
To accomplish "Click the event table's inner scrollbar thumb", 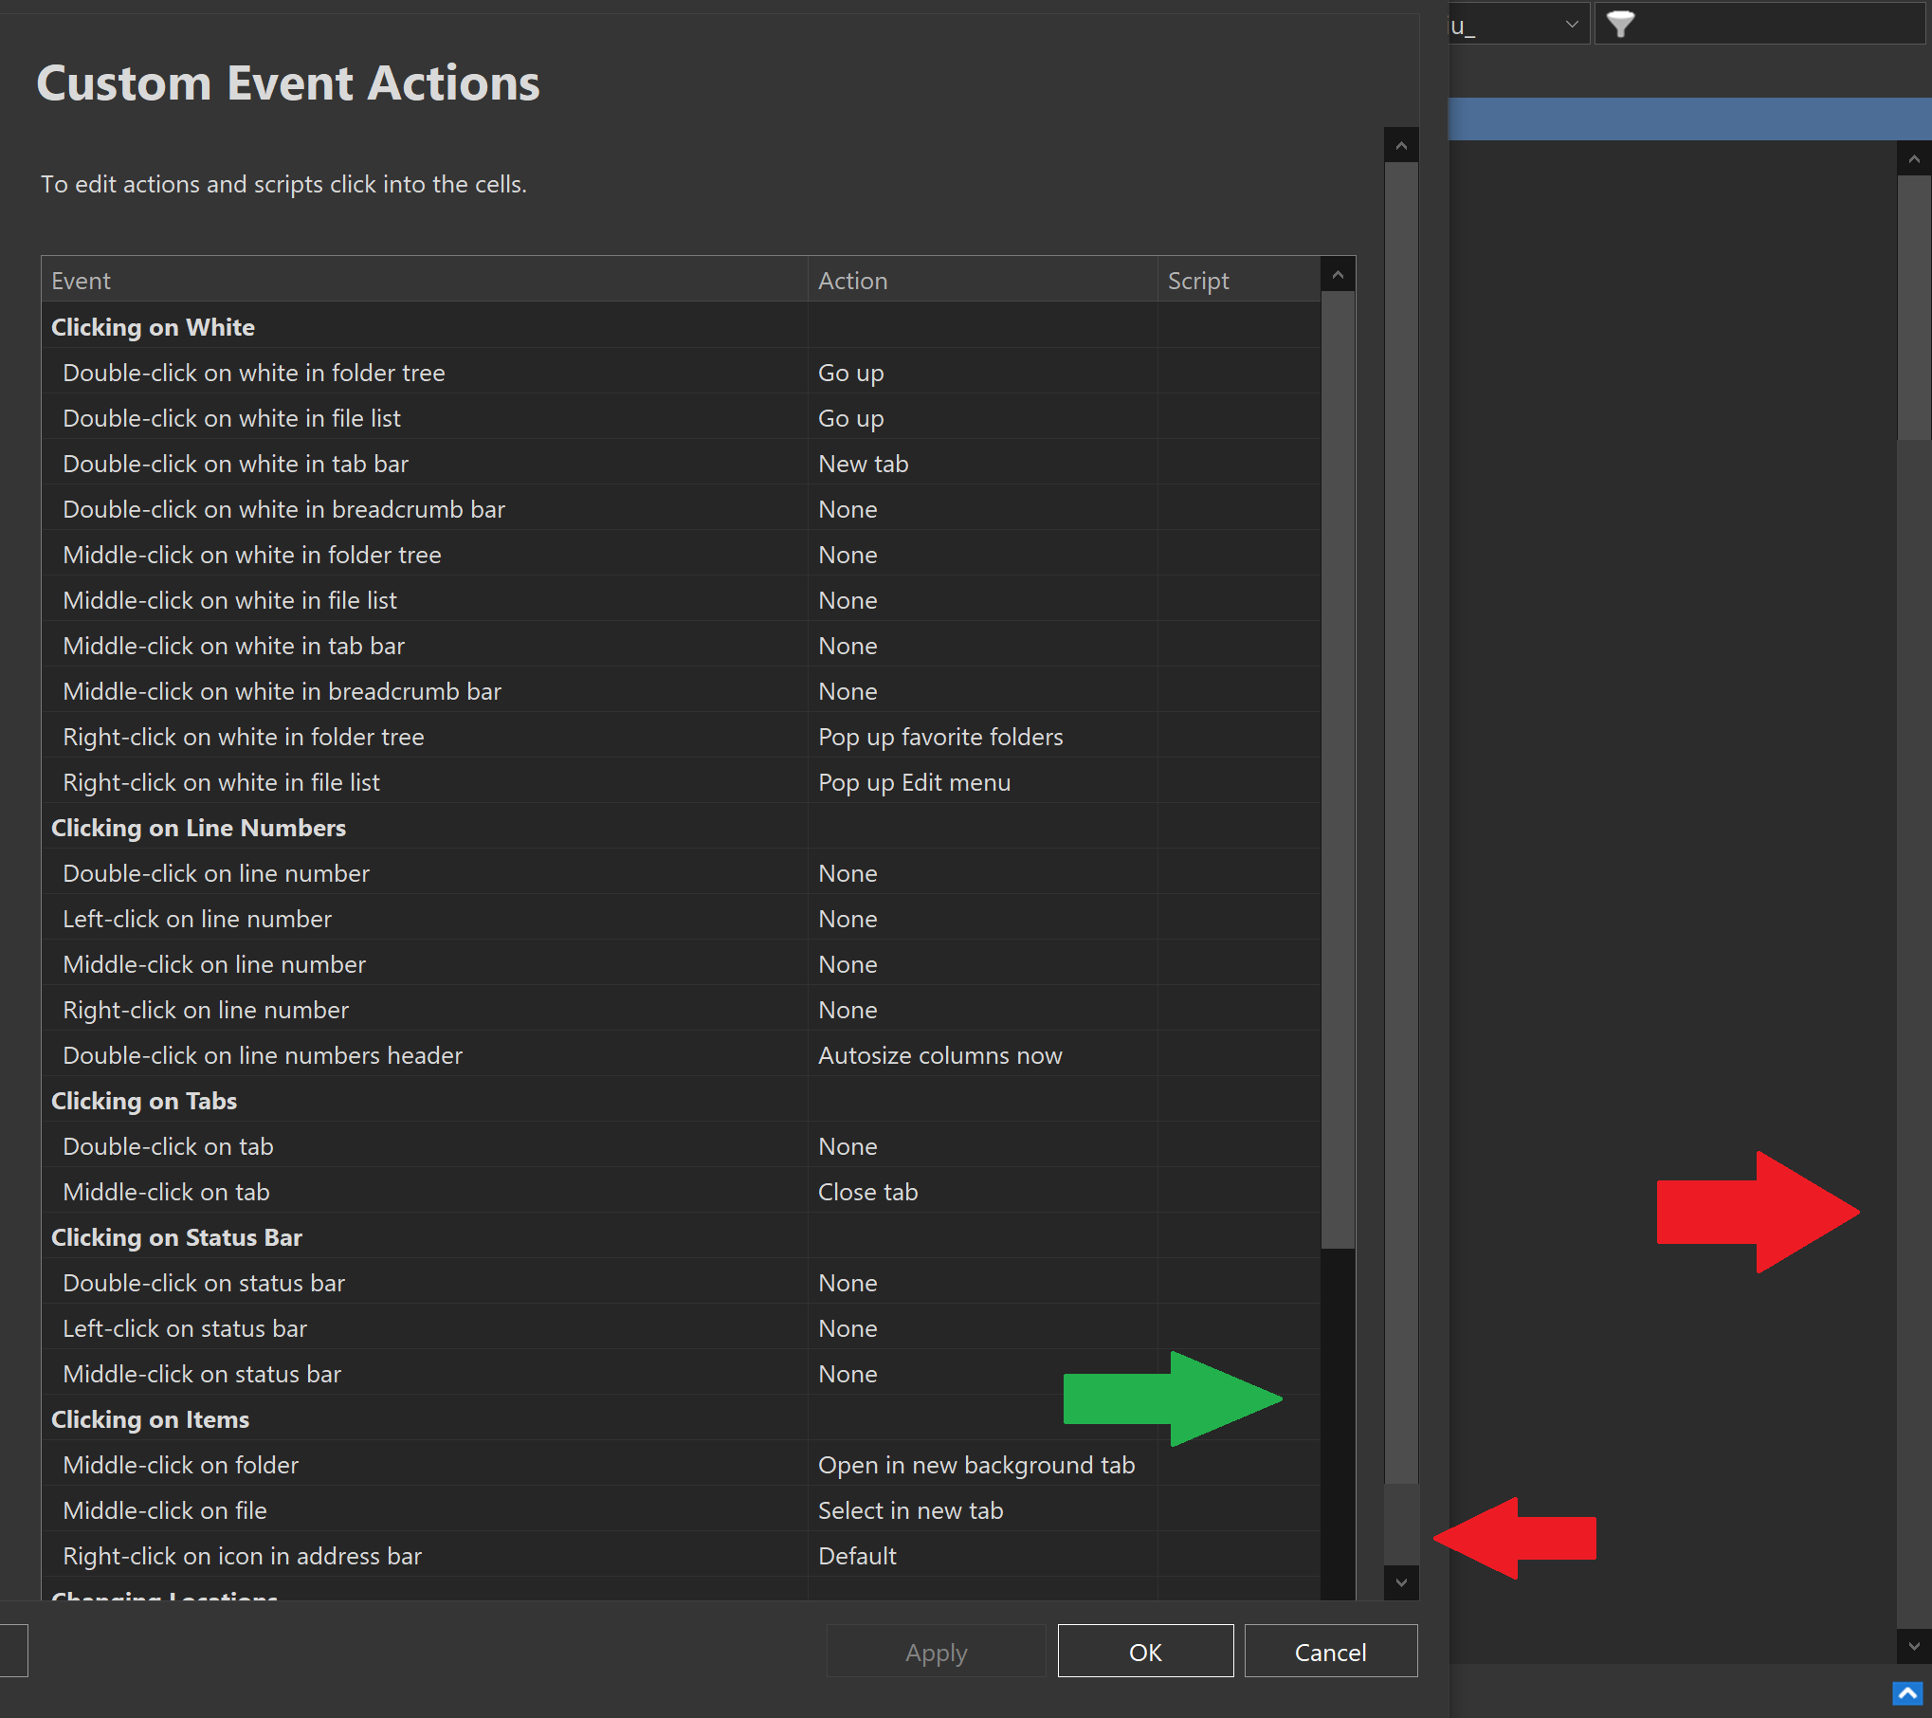I will [1338, 768].
